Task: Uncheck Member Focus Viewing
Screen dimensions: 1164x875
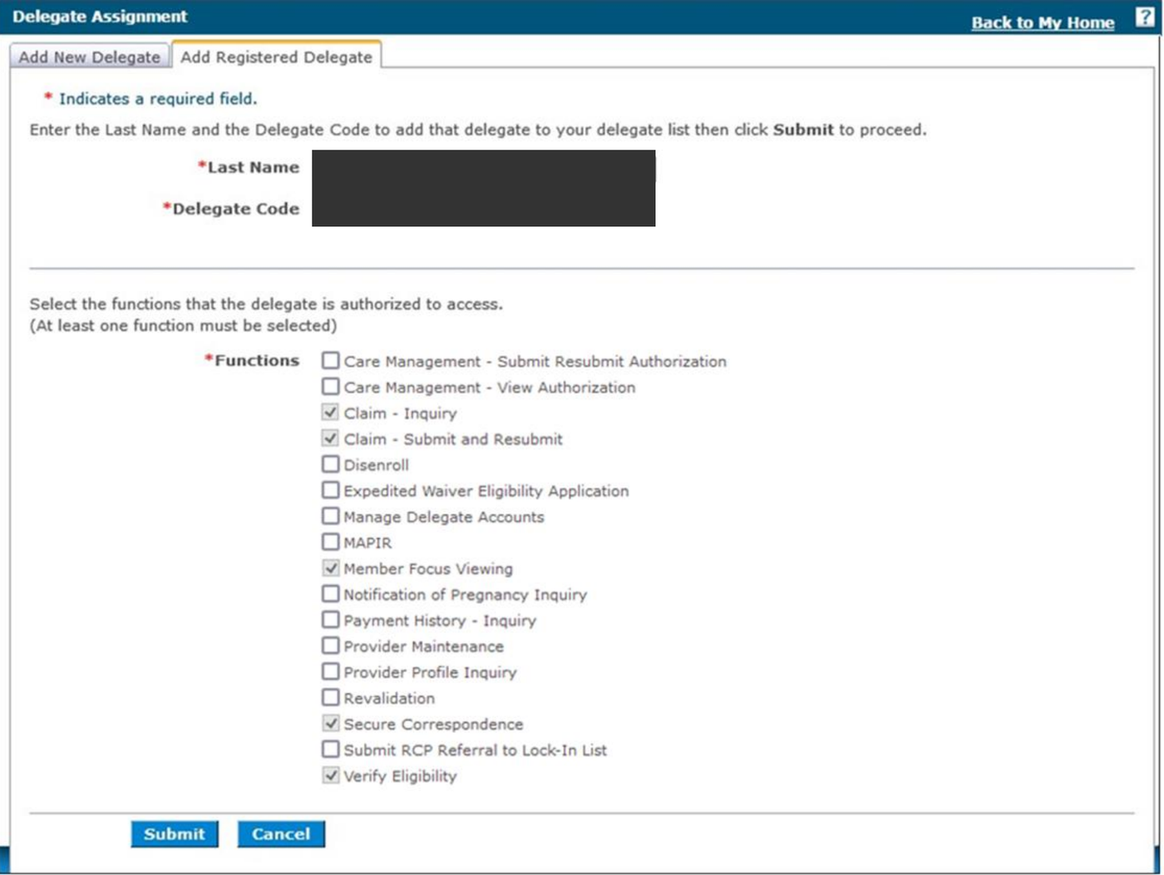Action: point(331,567)
